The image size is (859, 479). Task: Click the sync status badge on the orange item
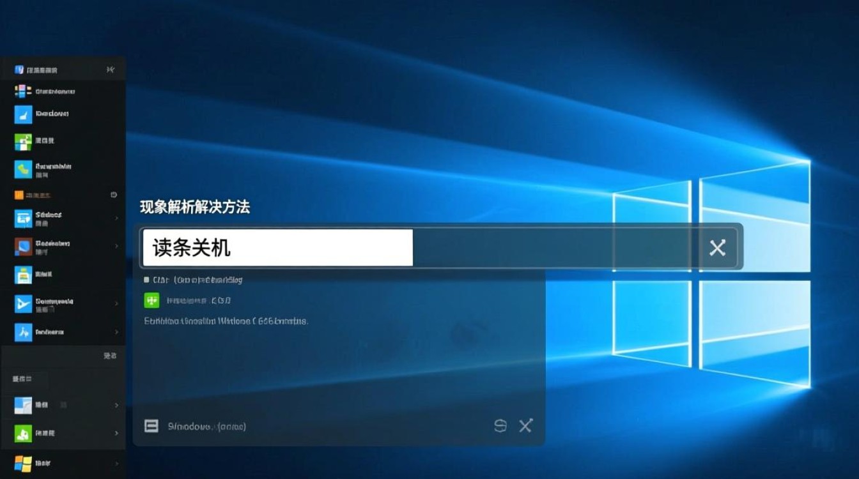point(114,194)
